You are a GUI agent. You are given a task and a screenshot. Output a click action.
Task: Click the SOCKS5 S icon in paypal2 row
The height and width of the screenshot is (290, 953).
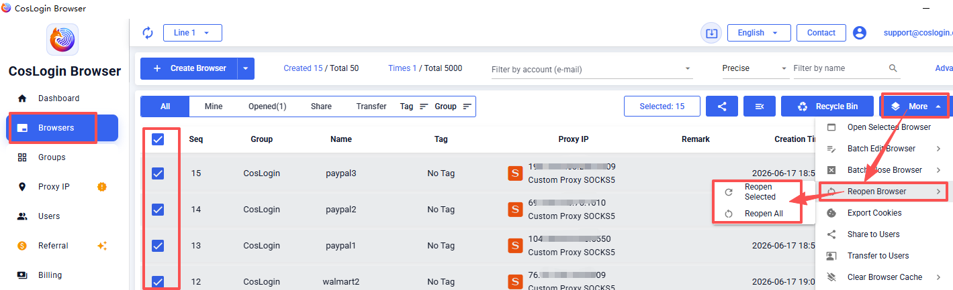pyautogui.click(x=515, y=210)
